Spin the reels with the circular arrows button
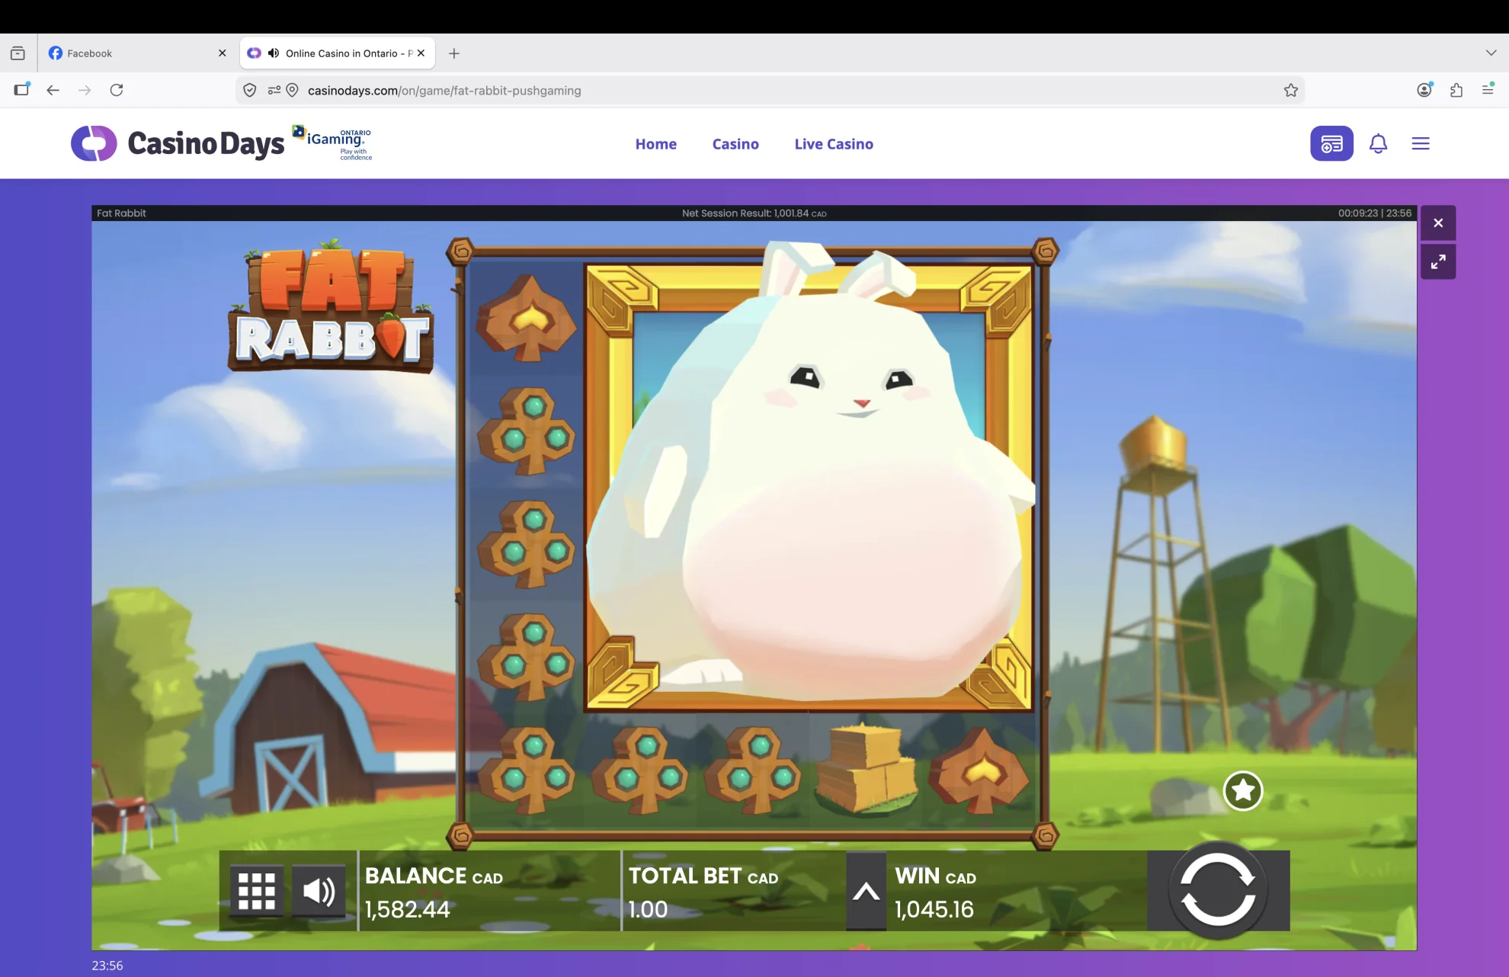This screenshot has width=1509, height=977. 1218,890
